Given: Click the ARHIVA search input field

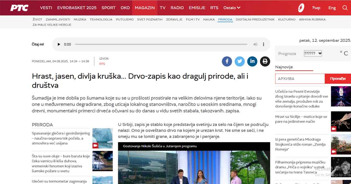Looking at the screenshot, I should click(x=300, y=79).
